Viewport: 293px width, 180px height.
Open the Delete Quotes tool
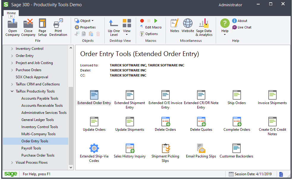tap(201, 121)
